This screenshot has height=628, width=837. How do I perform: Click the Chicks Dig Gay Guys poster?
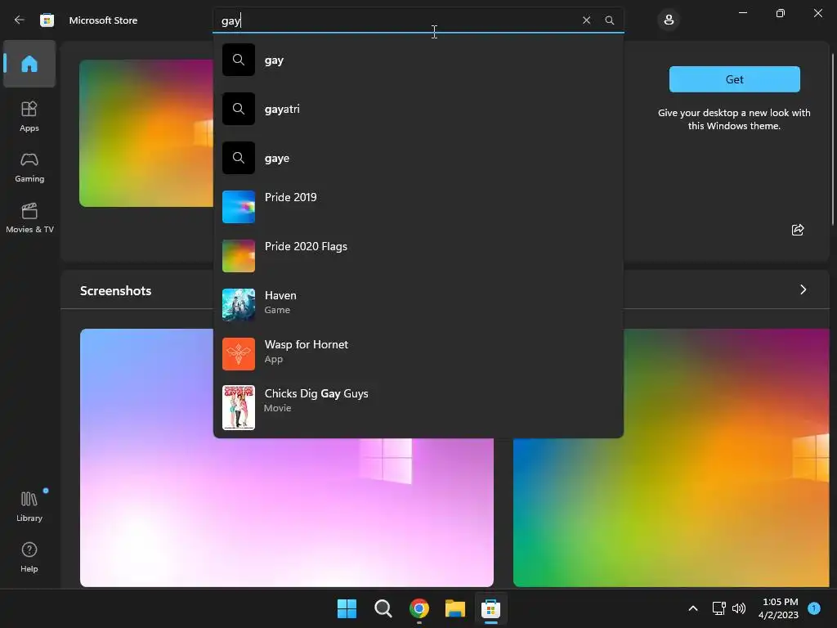pos(239,407)
